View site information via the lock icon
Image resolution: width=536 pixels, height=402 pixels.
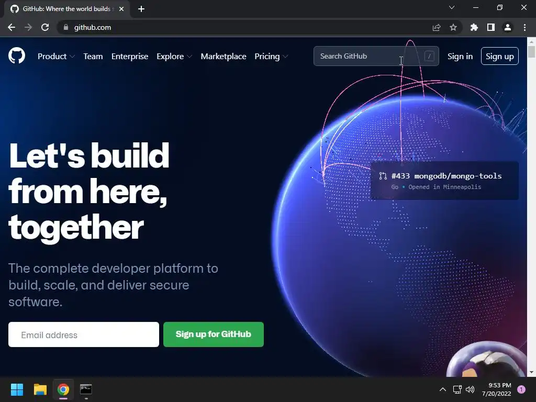[x=66, y=27]
